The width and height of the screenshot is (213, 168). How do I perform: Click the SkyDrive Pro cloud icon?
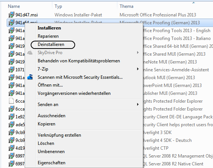pos(30,53)
